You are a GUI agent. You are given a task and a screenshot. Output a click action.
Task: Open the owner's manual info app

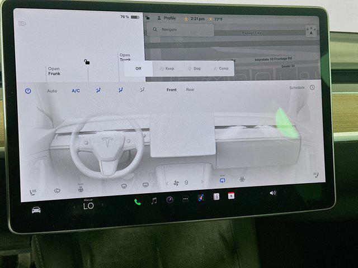point(216,197)
